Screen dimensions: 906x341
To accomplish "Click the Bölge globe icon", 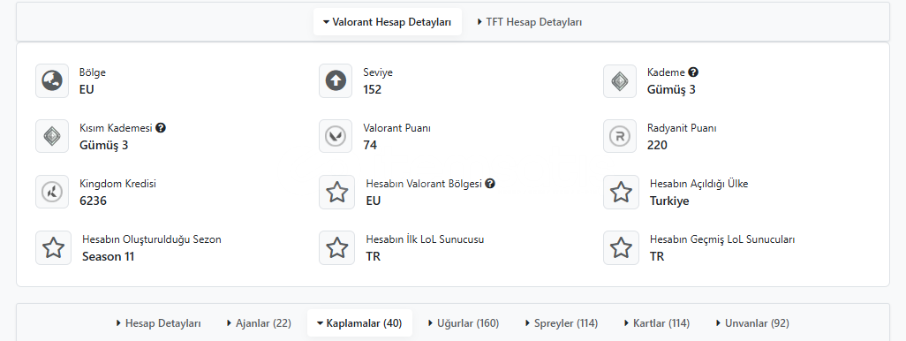I will [52, 81].
